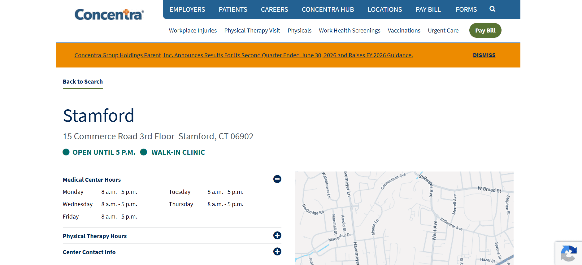Click the Stamford heading

coord(98,115)
